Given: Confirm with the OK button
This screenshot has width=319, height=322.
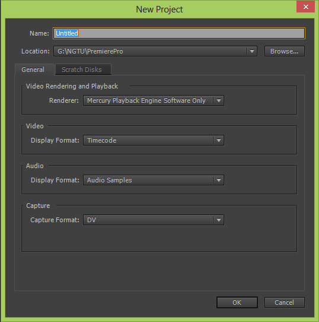Looking at the screenshot, I should pyautogui.click(x=237, y=302).
